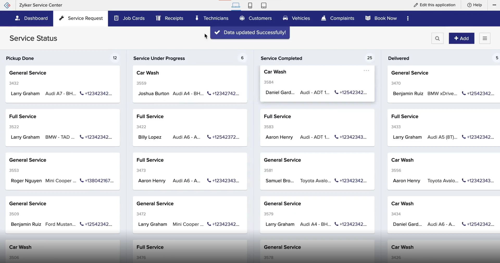Call Samuel Bro... phone number on card 3581
Screen dimensions: 500x263
coord(351,181)
